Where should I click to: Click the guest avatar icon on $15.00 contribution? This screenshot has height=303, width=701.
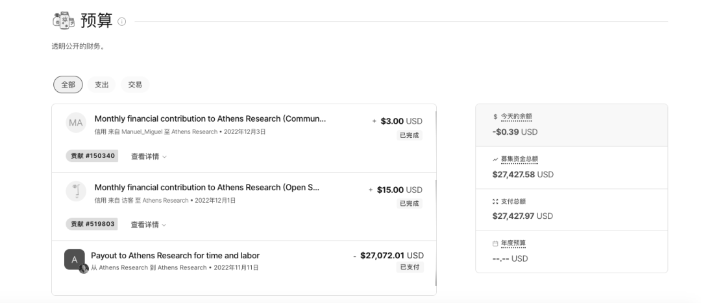[76, 192]
